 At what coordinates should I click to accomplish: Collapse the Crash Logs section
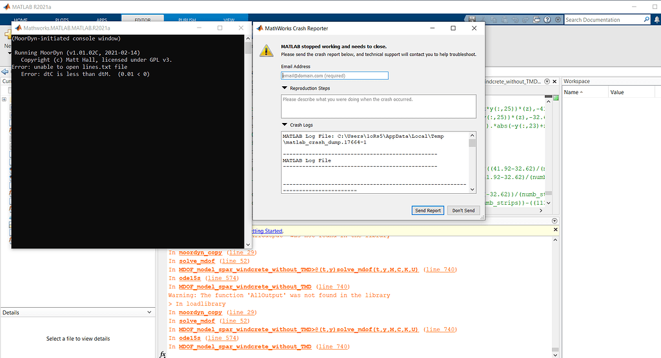[285, 124]
